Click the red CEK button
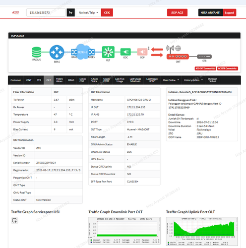Image resolution: width=246 pixels, height=248 pixels. click(107, 12)
